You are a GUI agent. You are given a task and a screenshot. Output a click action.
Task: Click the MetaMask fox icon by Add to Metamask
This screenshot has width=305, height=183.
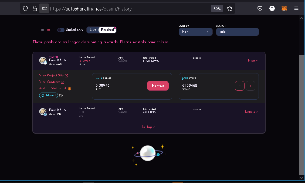click(69, 89)
